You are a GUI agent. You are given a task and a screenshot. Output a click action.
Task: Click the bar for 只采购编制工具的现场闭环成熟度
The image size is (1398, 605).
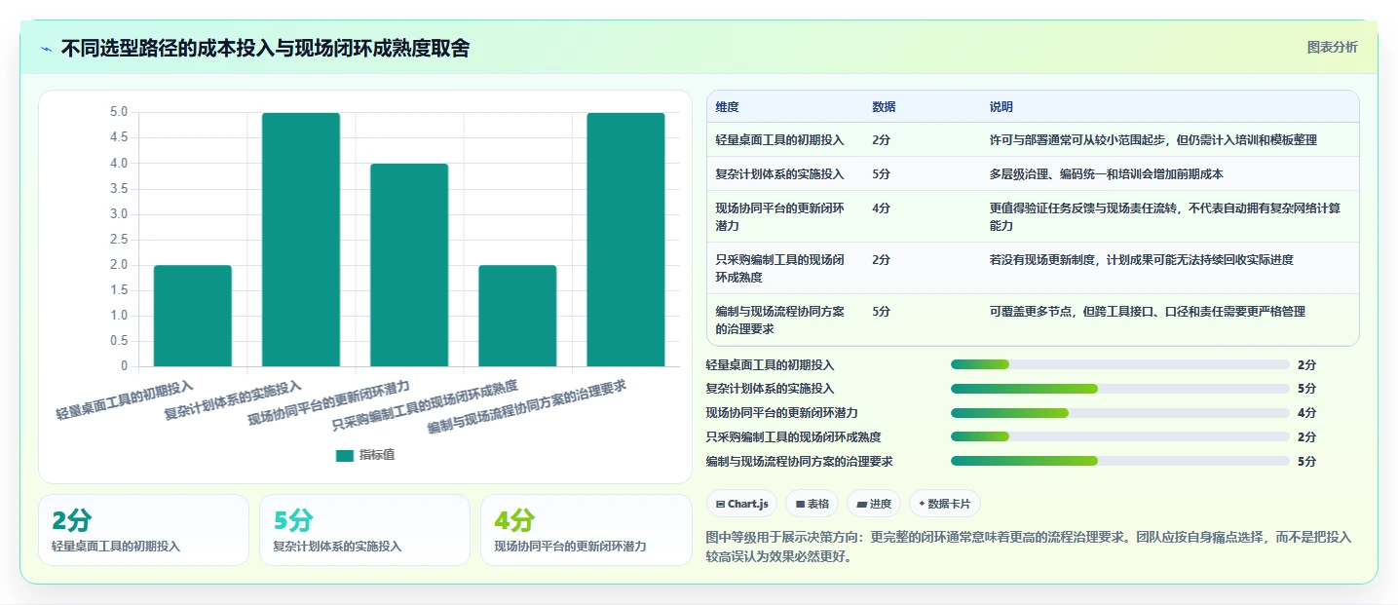click(x=517, y=316)
